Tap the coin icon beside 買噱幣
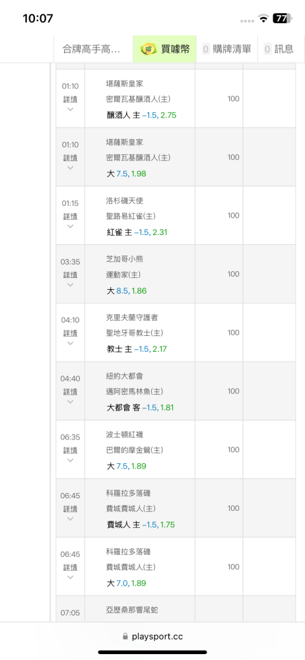Viewport: 305px width, 660px height. coord(149,49)
